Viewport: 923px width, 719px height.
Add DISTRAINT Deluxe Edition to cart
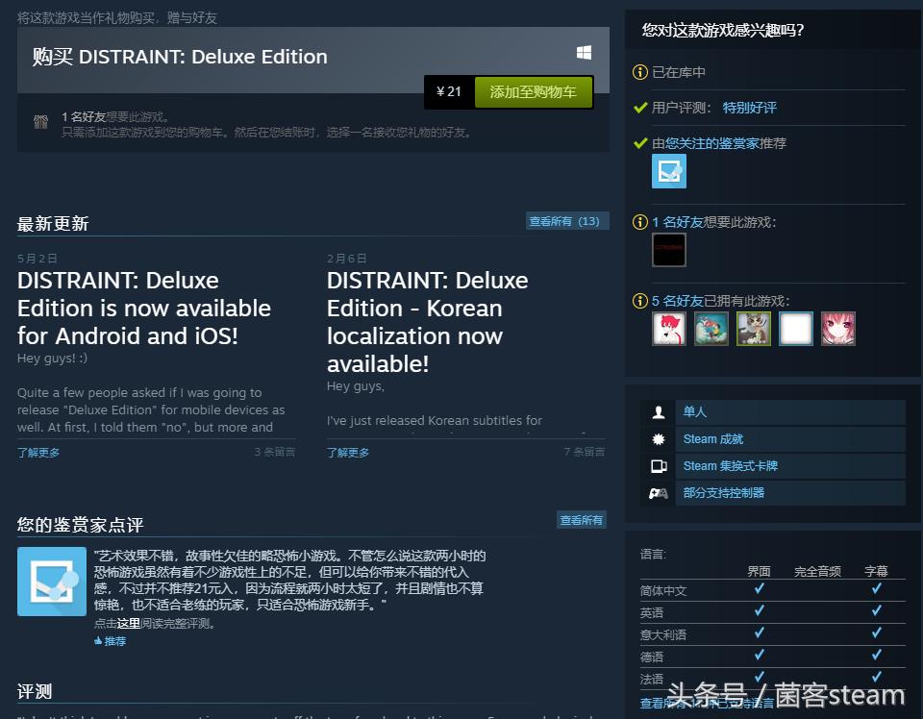click(534, 91)
